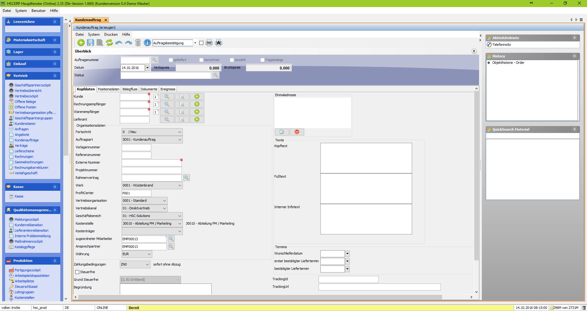Click the red remove Einmaladresse icon

(297, 132)
